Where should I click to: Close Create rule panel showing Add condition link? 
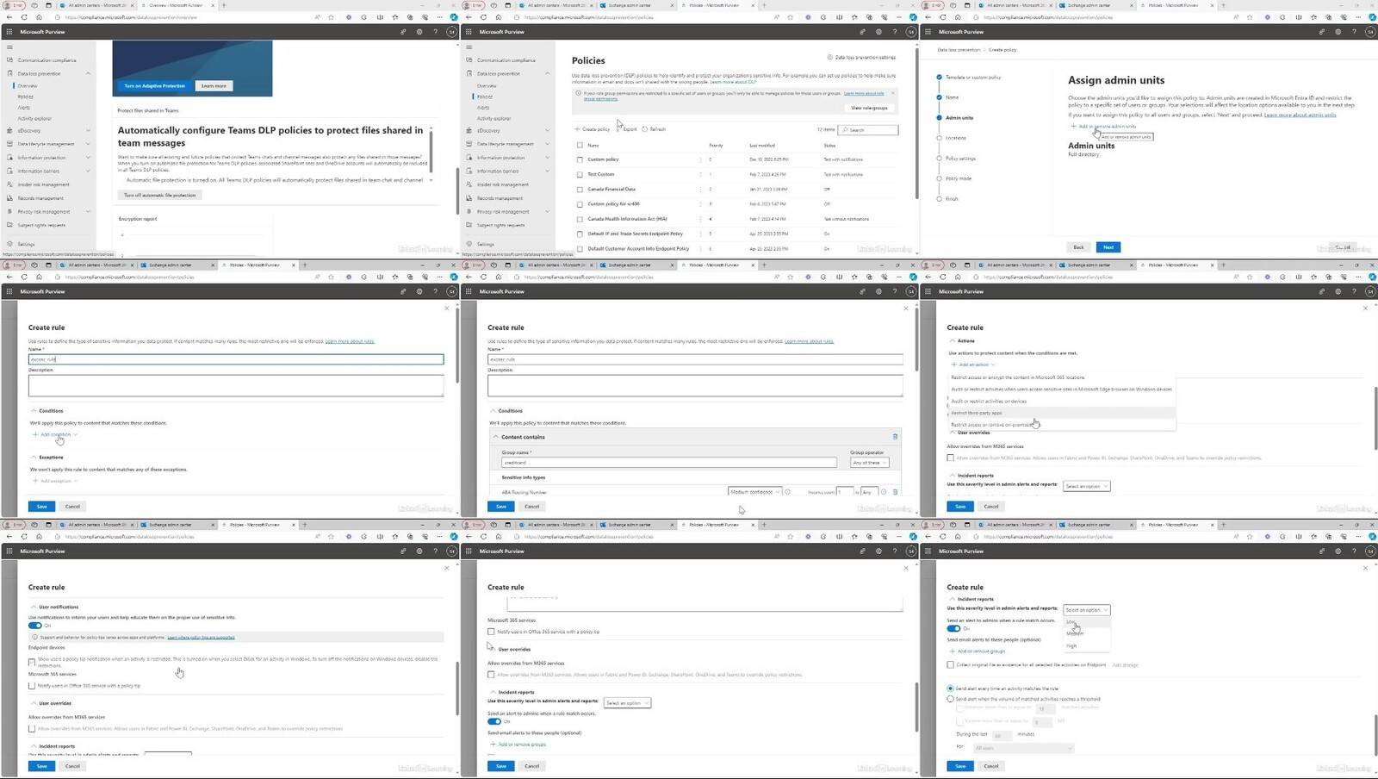click(446, 308)
